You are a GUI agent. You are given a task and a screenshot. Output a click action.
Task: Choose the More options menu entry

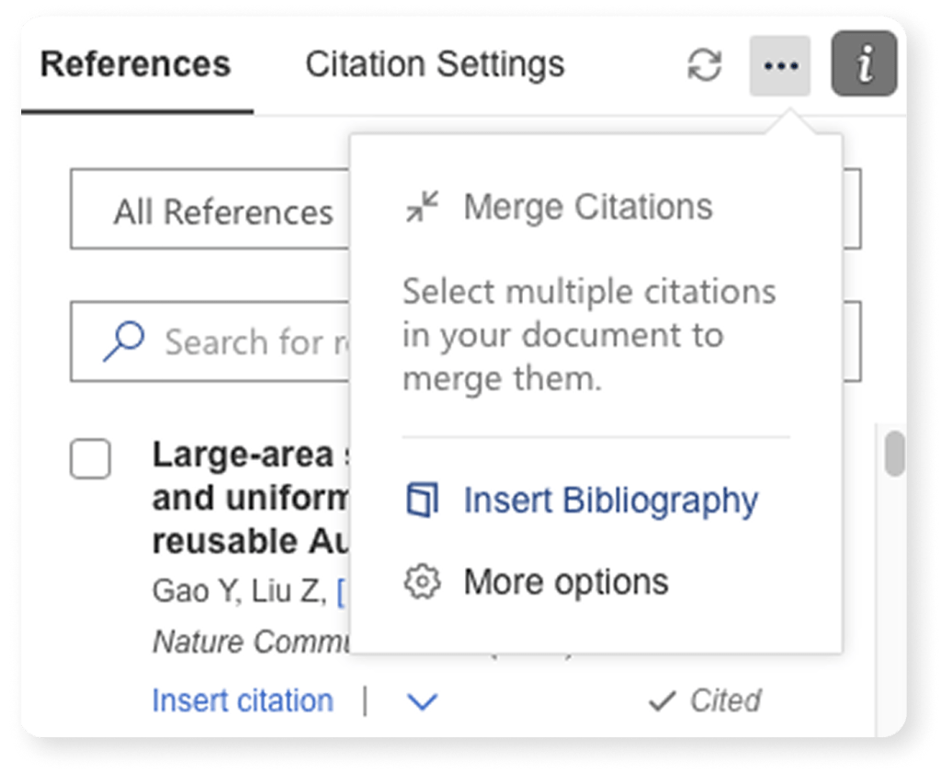(565, 582)
